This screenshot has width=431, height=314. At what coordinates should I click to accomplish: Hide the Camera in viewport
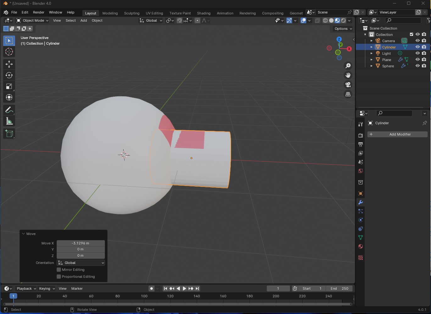click(417, 41)
